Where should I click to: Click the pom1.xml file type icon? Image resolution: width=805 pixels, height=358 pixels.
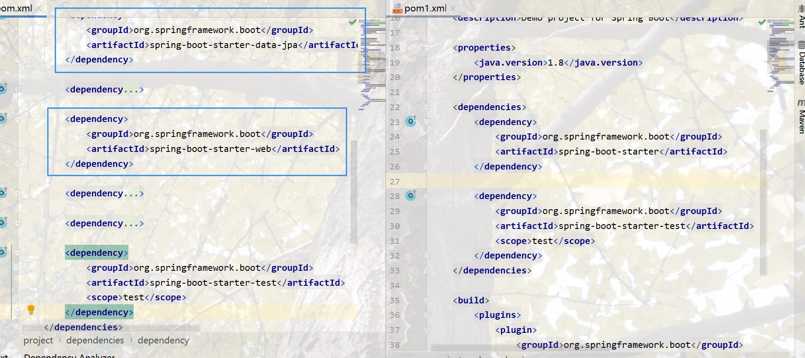pyautogui.click(x=397, y=8)
